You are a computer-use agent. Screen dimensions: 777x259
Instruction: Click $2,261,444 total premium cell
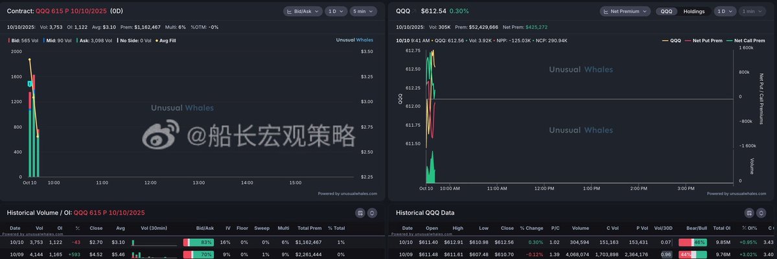coord(308,254)
